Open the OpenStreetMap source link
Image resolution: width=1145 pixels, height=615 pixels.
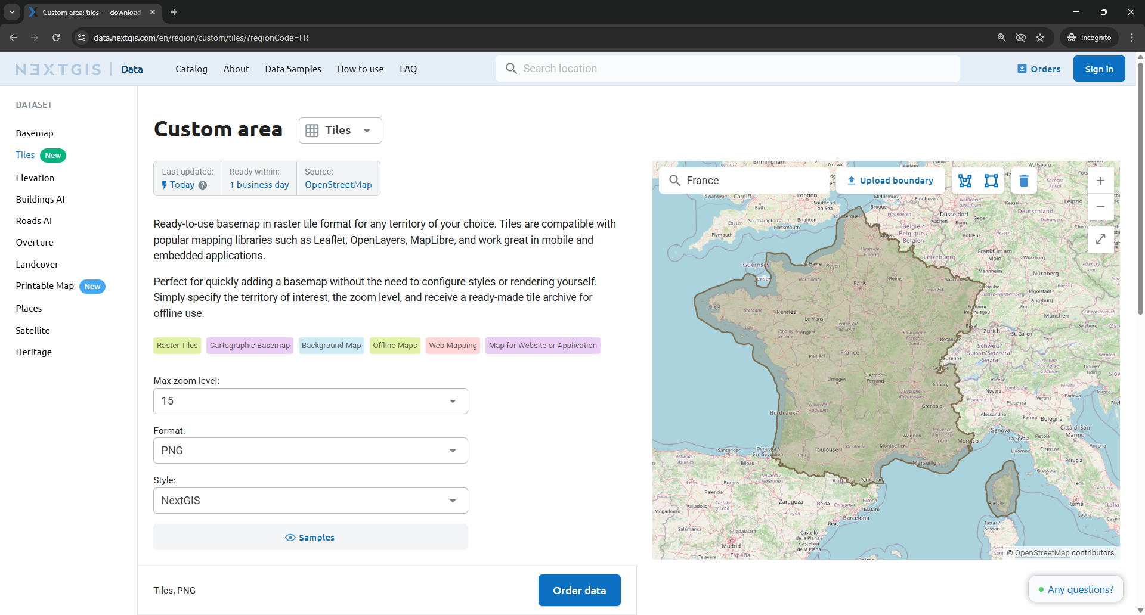pyautogui.click(x=338, y=185)
